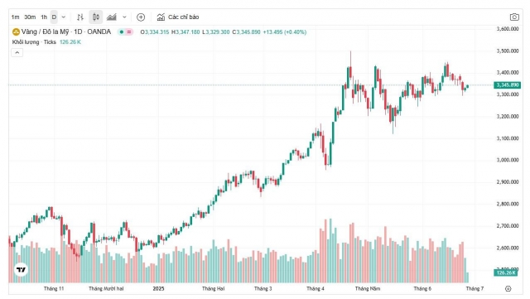The image size is (530, 299).
Task: Open Các chỉ báo indicators panel
Action: click(x=178, y=17)
